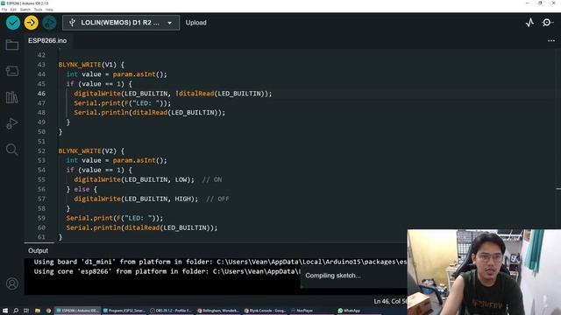The width and height of the screenshot is (561, 315).
Task: Open the Sketchbook folder panel
Action: pyautogui.click(x=11, y=45)
